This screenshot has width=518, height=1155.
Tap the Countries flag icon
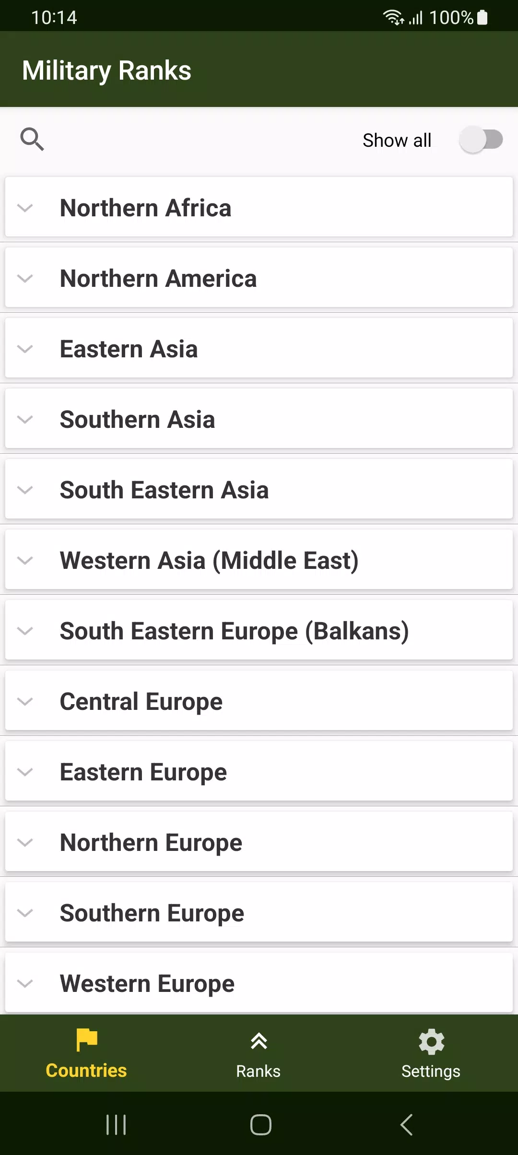(x=87, y=1040)
